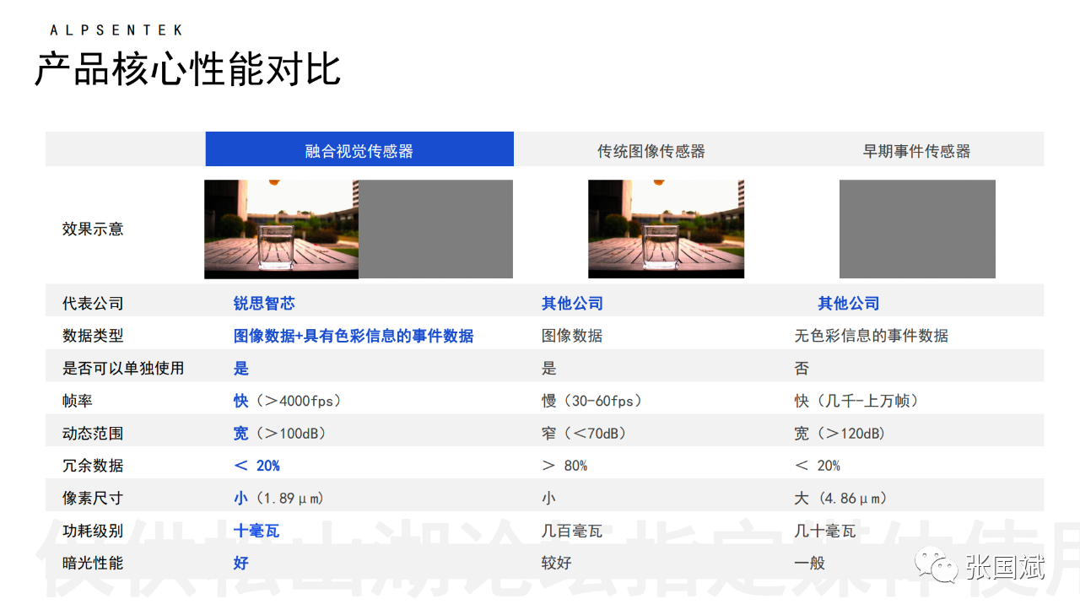This screenshot has width=1080, height=615.
Task: Open the glass photo under 传统图像传感器
Action: [x=666, y=229]
